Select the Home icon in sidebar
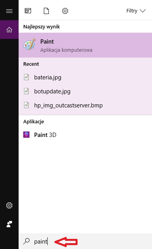Screen dimensions: 152x249 9,30
